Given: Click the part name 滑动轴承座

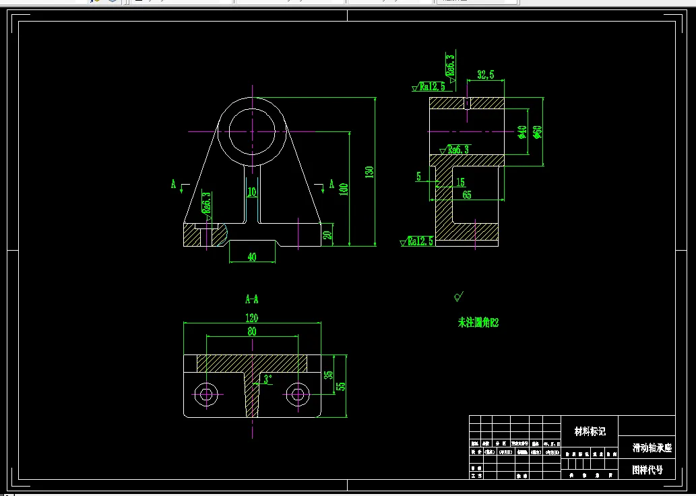Looking at the screenshot, I should (x=652, y=448).
